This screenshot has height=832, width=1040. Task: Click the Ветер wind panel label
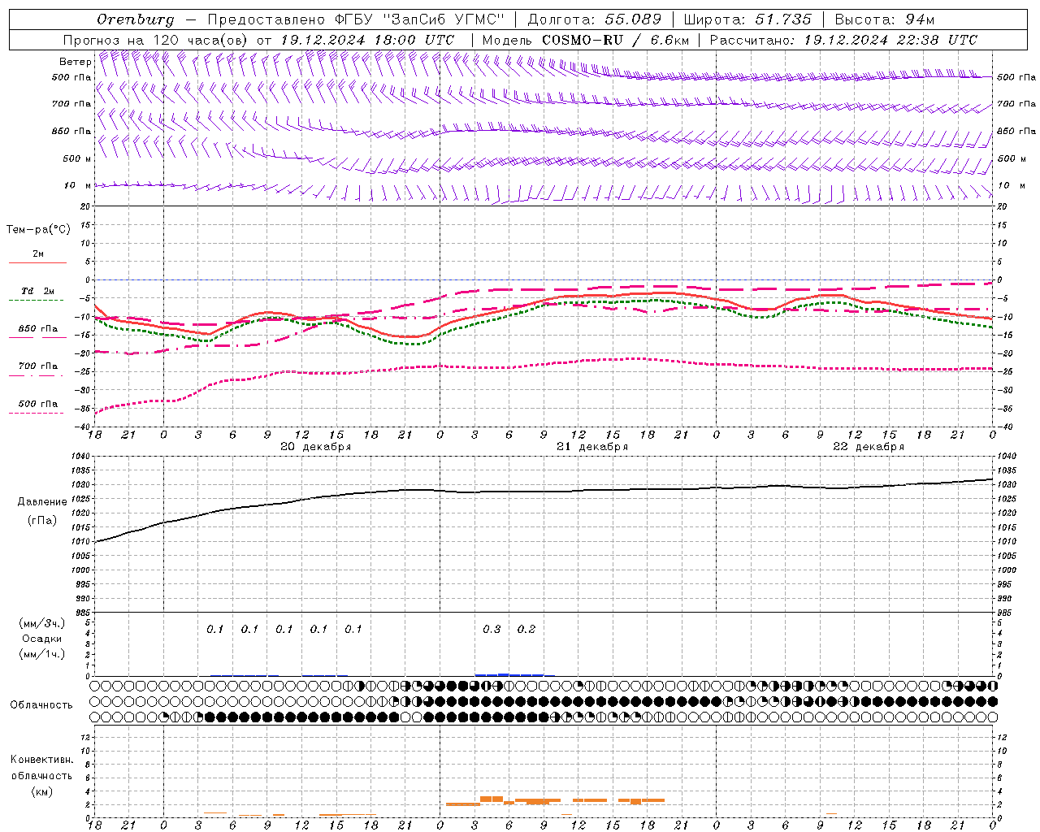tap(75, 62)
